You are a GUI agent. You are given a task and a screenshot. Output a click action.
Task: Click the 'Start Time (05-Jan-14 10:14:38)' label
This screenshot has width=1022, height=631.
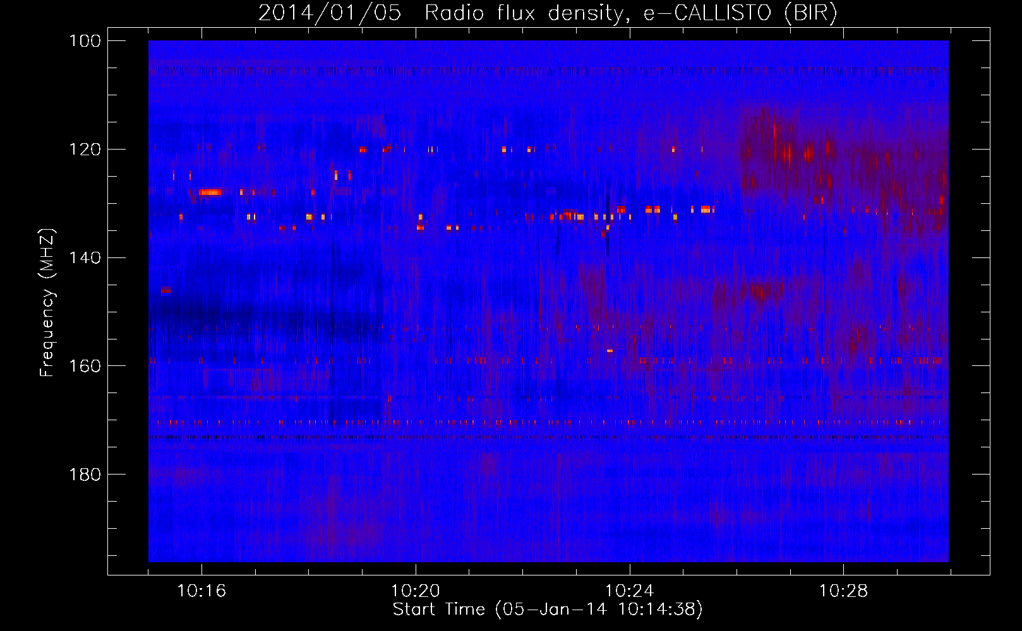[x=548, y=610]
